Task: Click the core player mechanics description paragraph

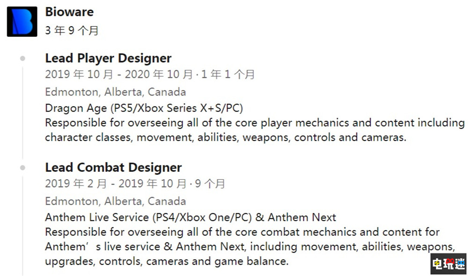Action: pos(255,130)
